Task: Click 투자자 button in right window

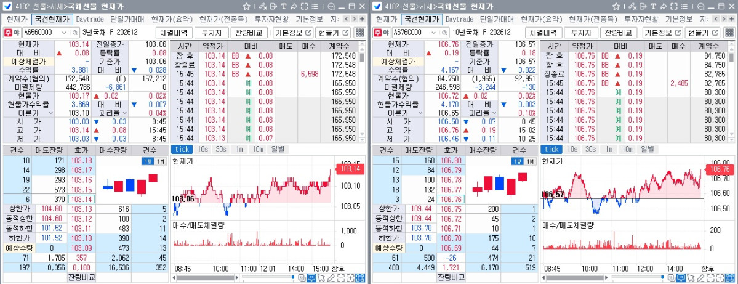Action: 581,33
